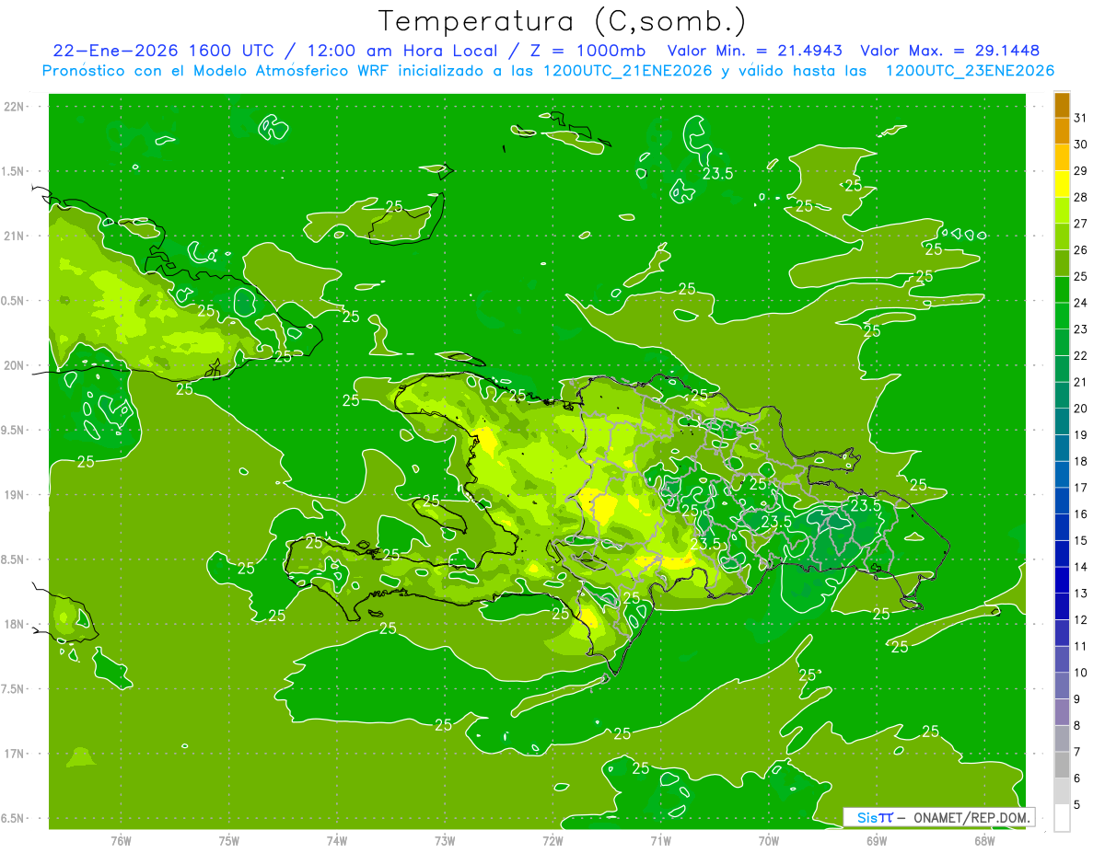
Task: Click the "7.5N" latitude axis label
Action: click(14, 690)
